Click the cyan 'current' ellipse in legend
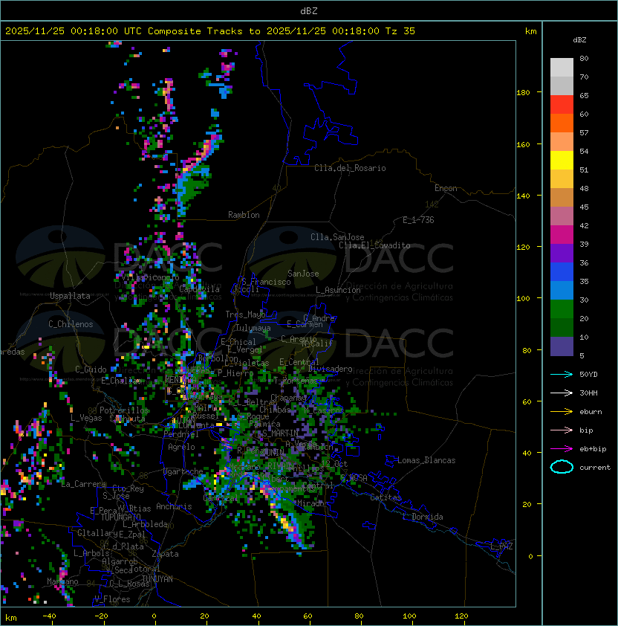Viewport: 618px width, 626px height. [562, 467]
